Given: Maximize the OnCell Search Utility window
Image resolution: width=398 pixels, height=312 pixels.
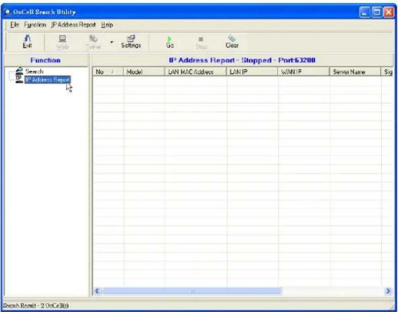Looking at the screenshot, I should pyautogui.click(x=377, y=12).
